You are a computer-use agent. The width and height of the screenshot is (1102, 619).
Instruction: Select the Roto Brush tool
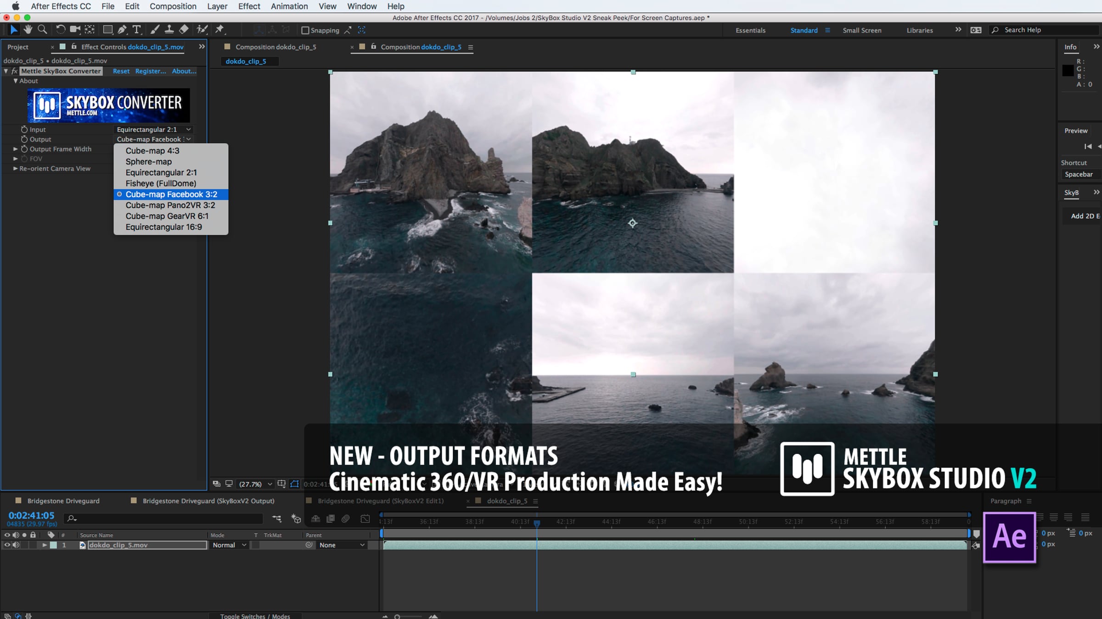(x=202, y=30)
